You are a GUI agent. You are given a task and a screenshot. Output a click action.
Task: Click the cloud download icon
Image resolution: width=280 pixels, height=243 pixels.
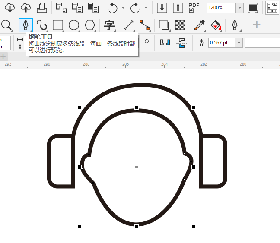pyautogui.click(x=10, y=8)
